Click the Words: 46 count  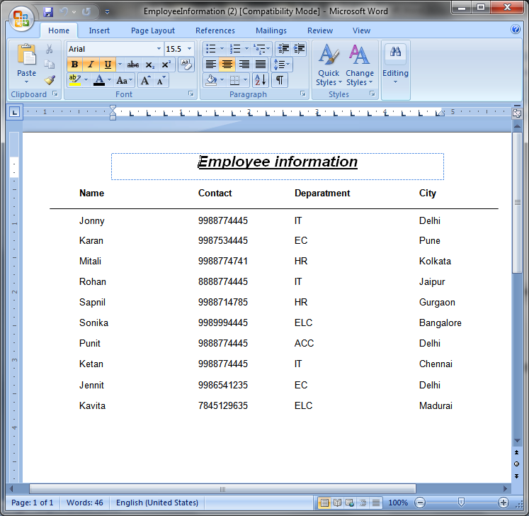85,503
